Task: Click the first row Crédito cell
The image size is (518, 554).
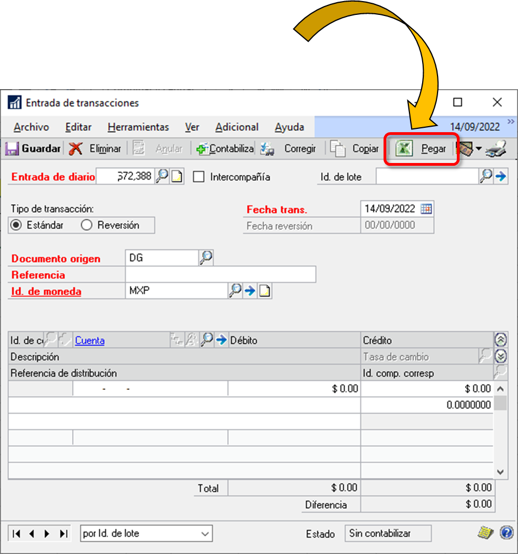Action: coord(427,389)
